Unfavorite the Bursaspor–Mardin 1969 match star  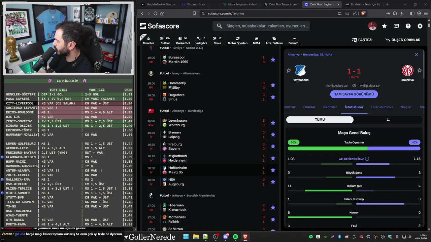coord(273,60)
